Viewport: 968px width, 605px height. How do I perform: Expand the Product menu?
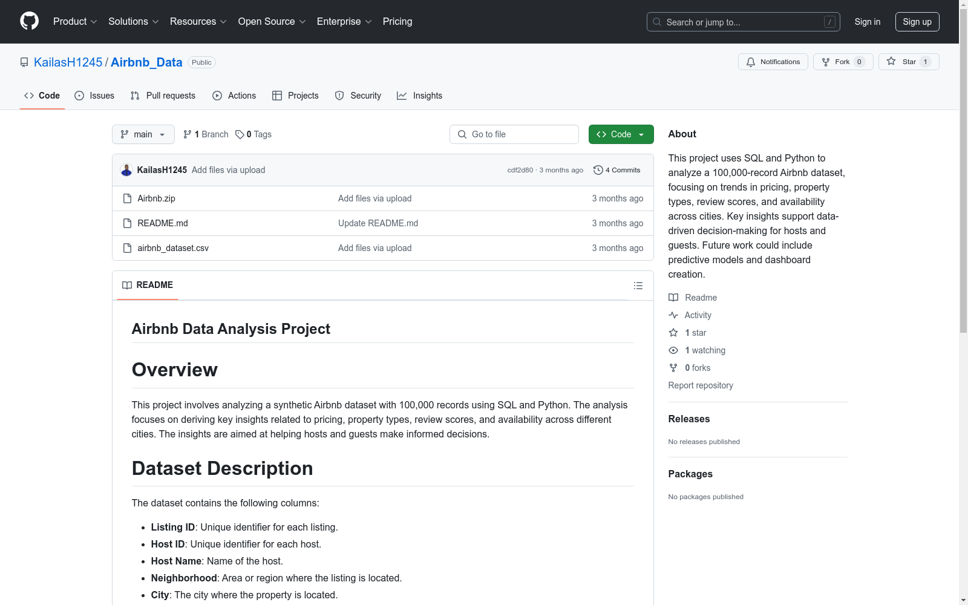pos(75,21)
